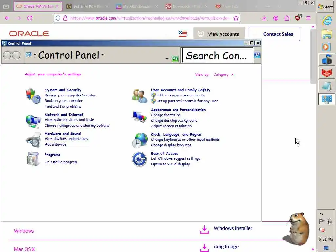The height and width of the screenshot is (252, 336).
Task: Click the Show desktop button under the clock
Action: point(326,248)
